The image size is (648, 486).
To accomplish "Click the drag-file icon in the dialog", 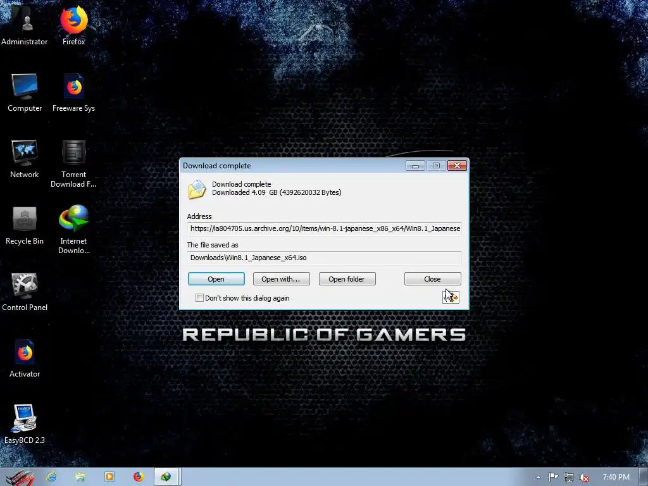I will 451,297.
